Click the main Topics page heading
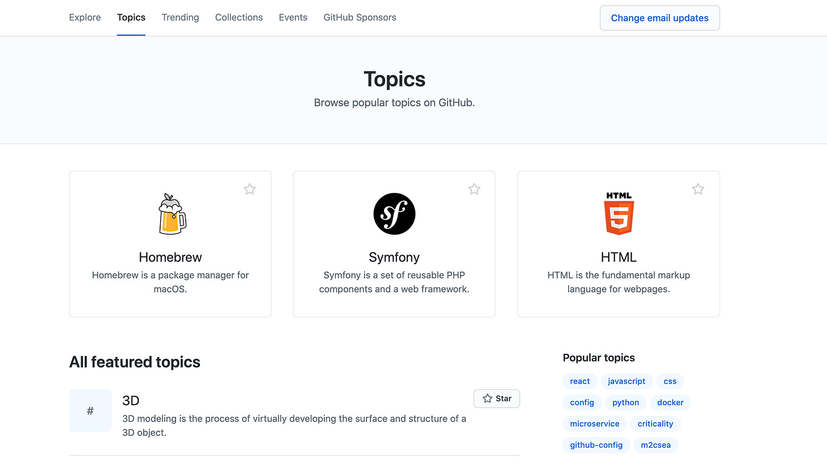This screenshot has height=463, width=827. pos(394,79)
